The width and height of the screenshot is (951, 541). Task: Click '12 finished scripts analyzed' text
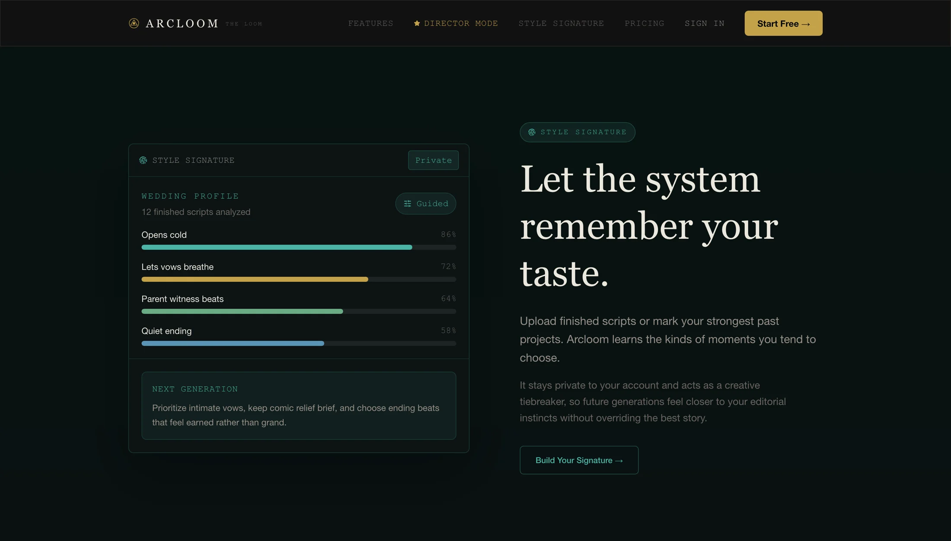(x=196, y=212)
